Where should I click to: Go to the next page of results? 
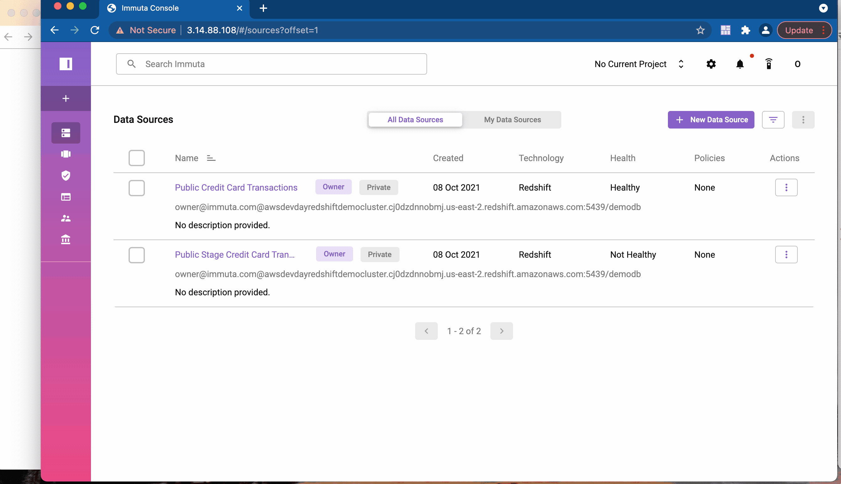pos(501,331)
